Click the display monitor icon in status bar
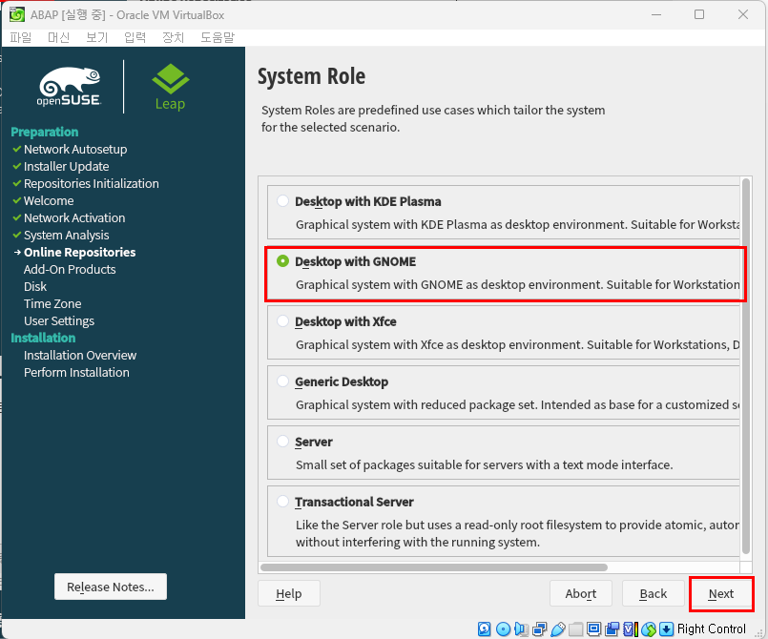Screen dimensions: 768x639 (x=593, y=629)
